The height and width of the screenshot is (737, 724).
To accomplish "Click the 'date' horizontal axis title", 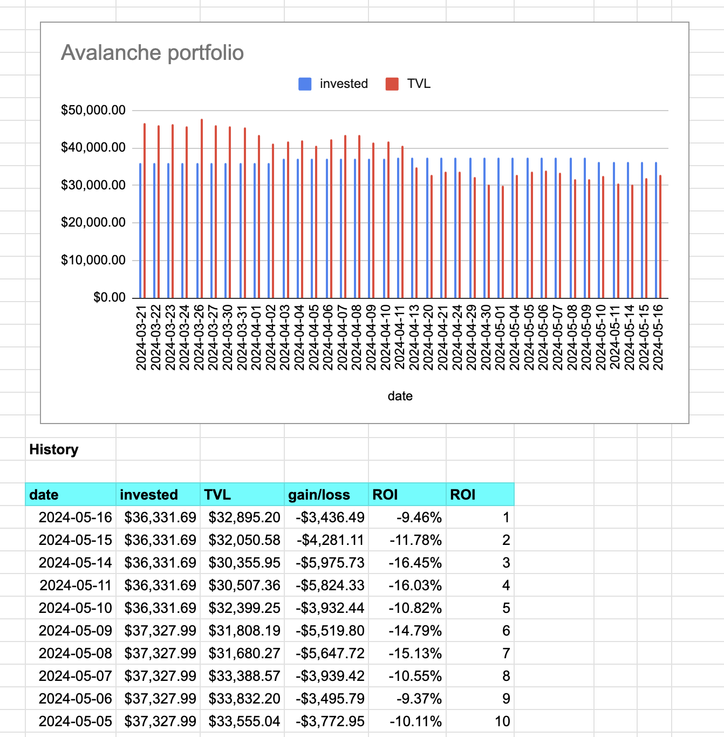I will click(400, 396).
